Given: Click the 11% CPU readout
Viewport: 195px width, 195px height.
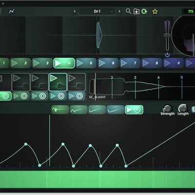Looking at the screenshot, I should (x=191, y=11).
